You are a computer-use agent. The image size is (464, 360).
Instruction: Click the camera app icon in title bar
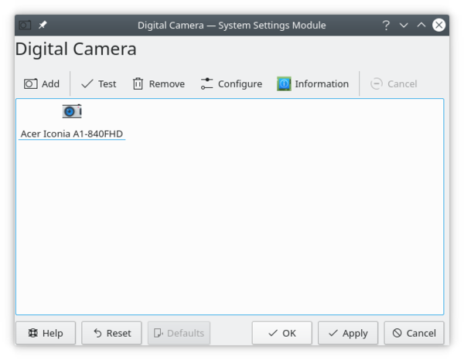pos(25,25)
